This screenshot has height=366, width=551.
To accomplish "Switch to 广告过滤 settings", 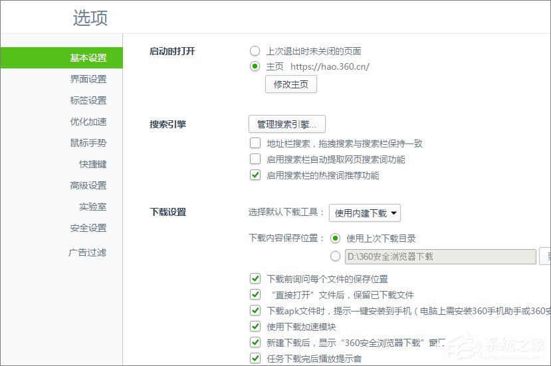I will pyautogui.click(x=87, y=252).
